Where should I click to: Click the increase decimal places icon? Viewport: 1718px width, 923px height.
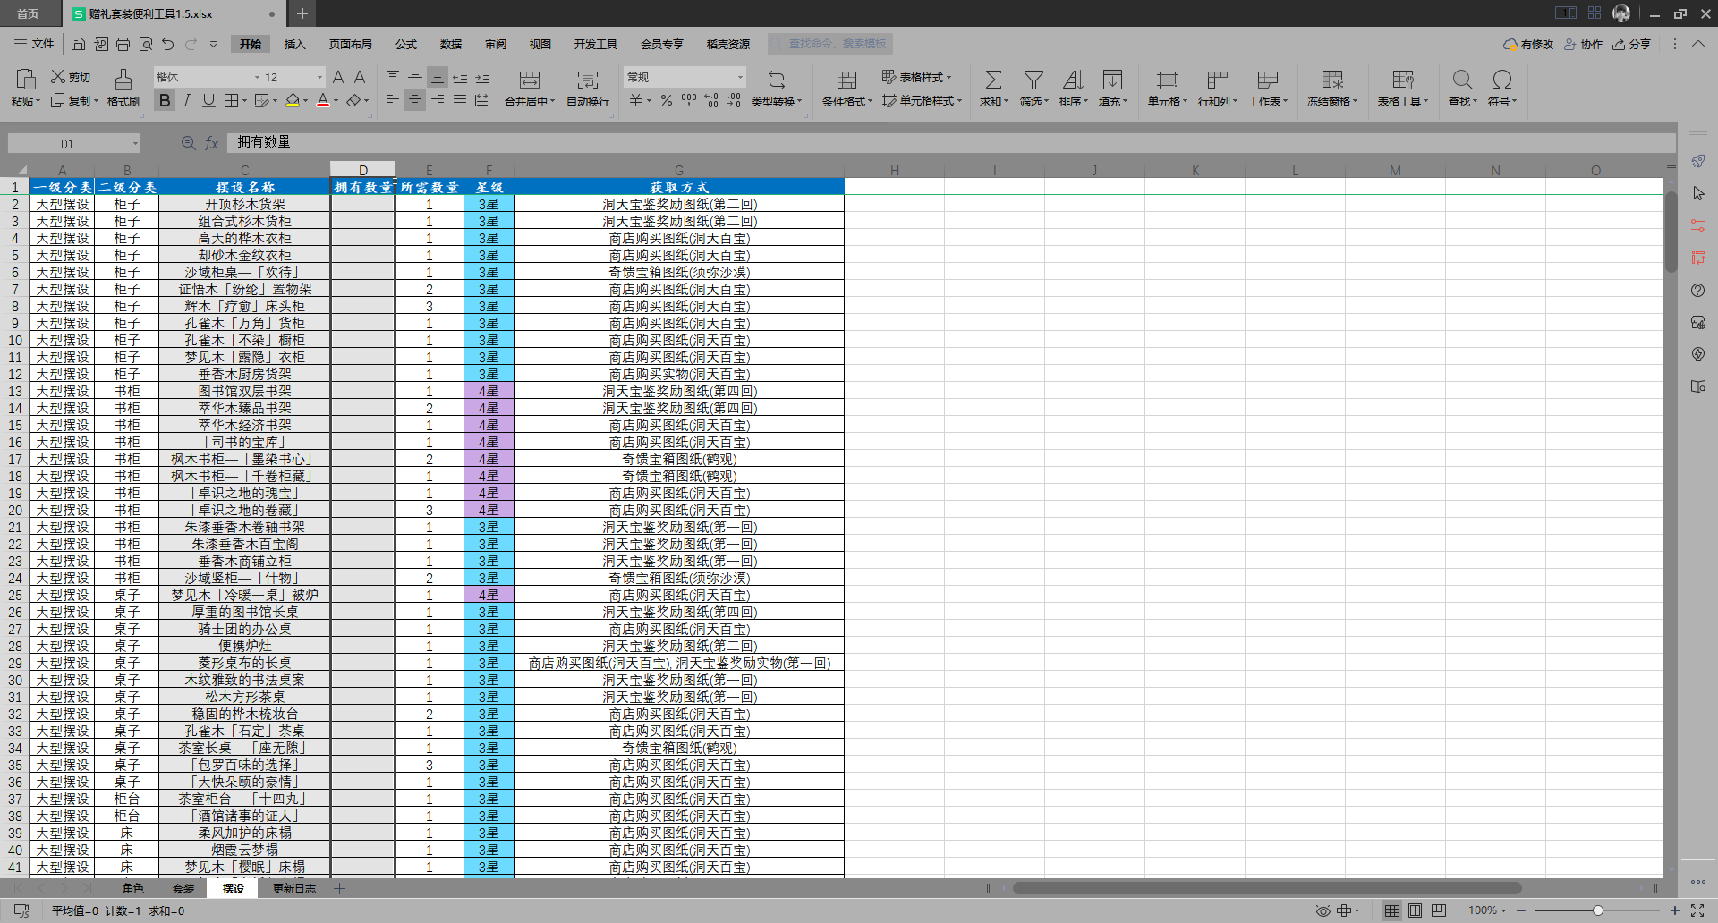[x=711, y=101]
